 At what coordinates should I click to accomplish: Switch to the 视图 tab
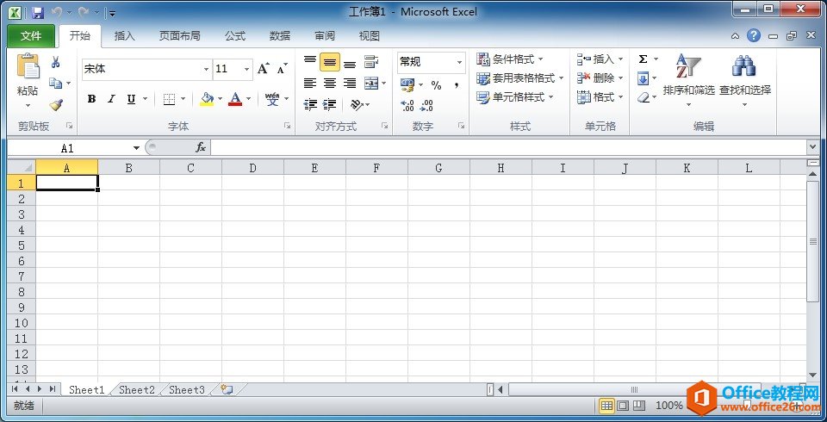tap(370, 36)
